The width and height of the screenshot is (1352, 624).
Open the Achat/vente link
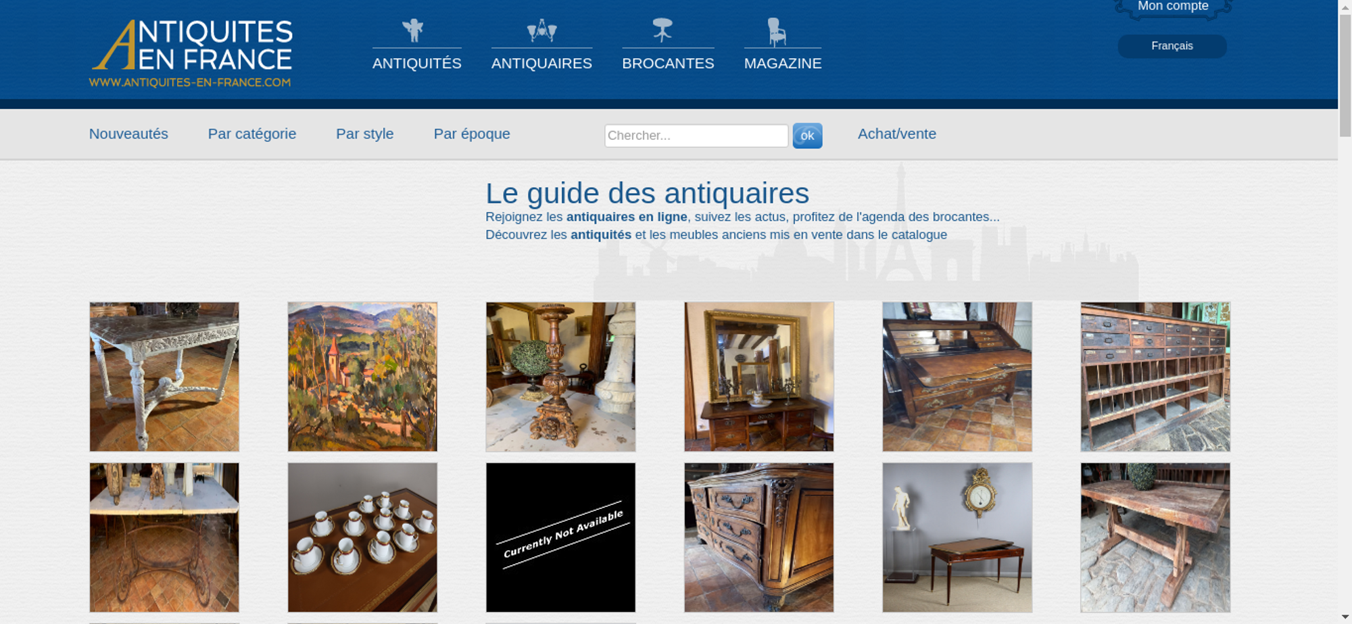coord(897,134)
